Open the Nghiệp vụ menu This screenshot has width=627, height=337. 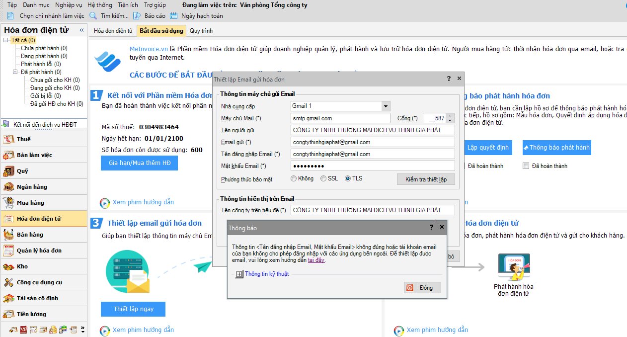(x=69, y=5)
